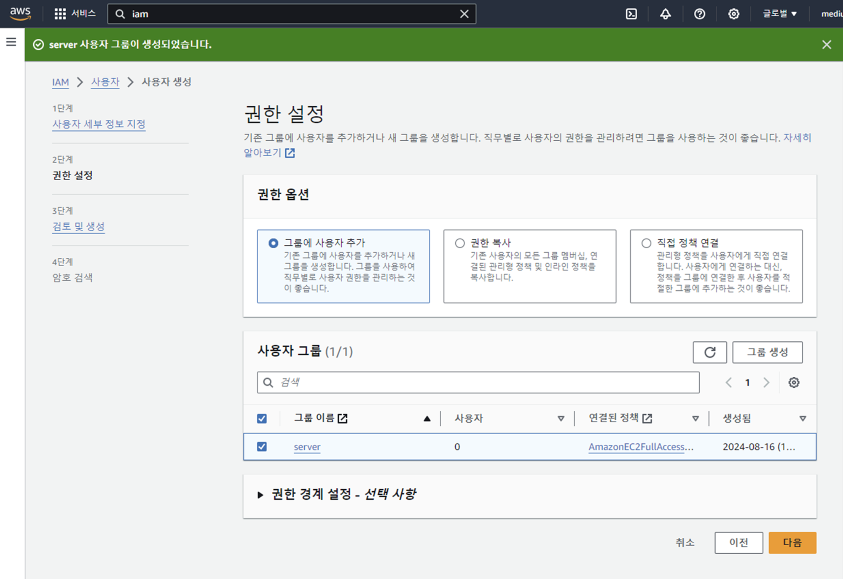Uncheck the server group checkbox
Screen dimensions: 843x579
pyautogui.click(x=262, y=447)
